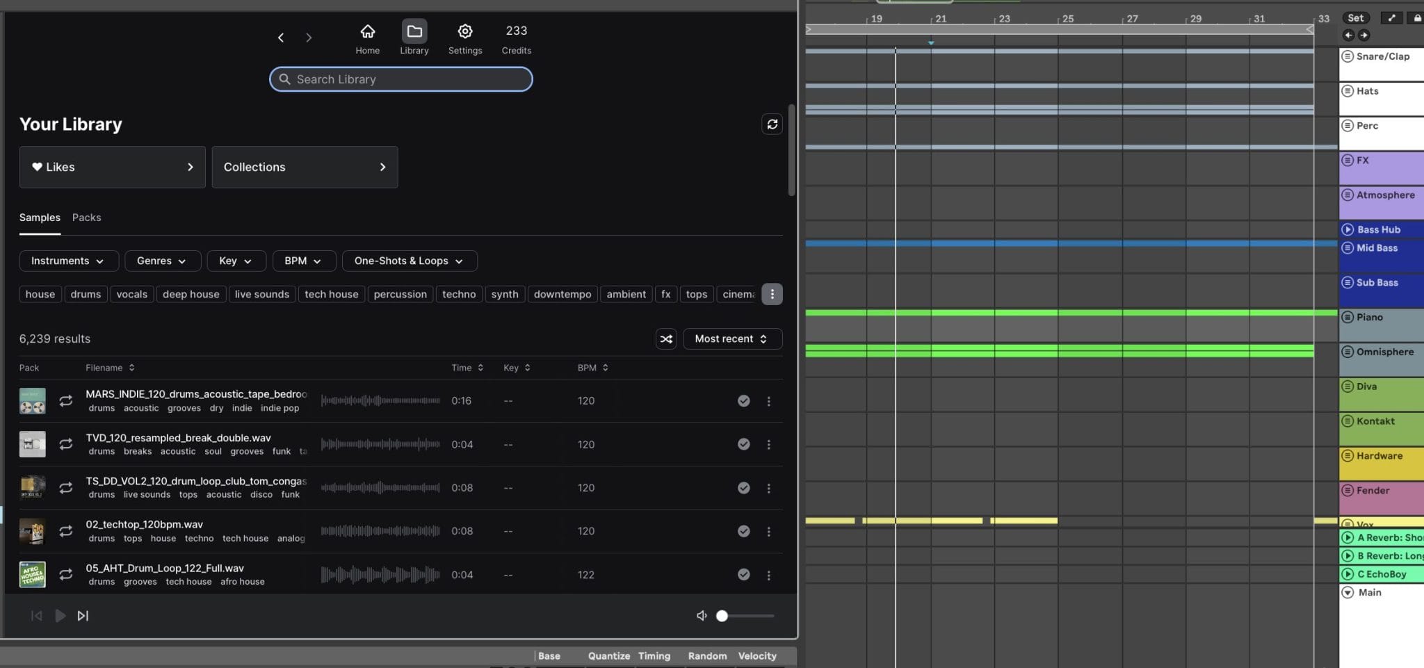Viewport: 1424px width, 668px height.
Task: Click the lock icon in the top right corner
Action: [x=1418, y=17]
